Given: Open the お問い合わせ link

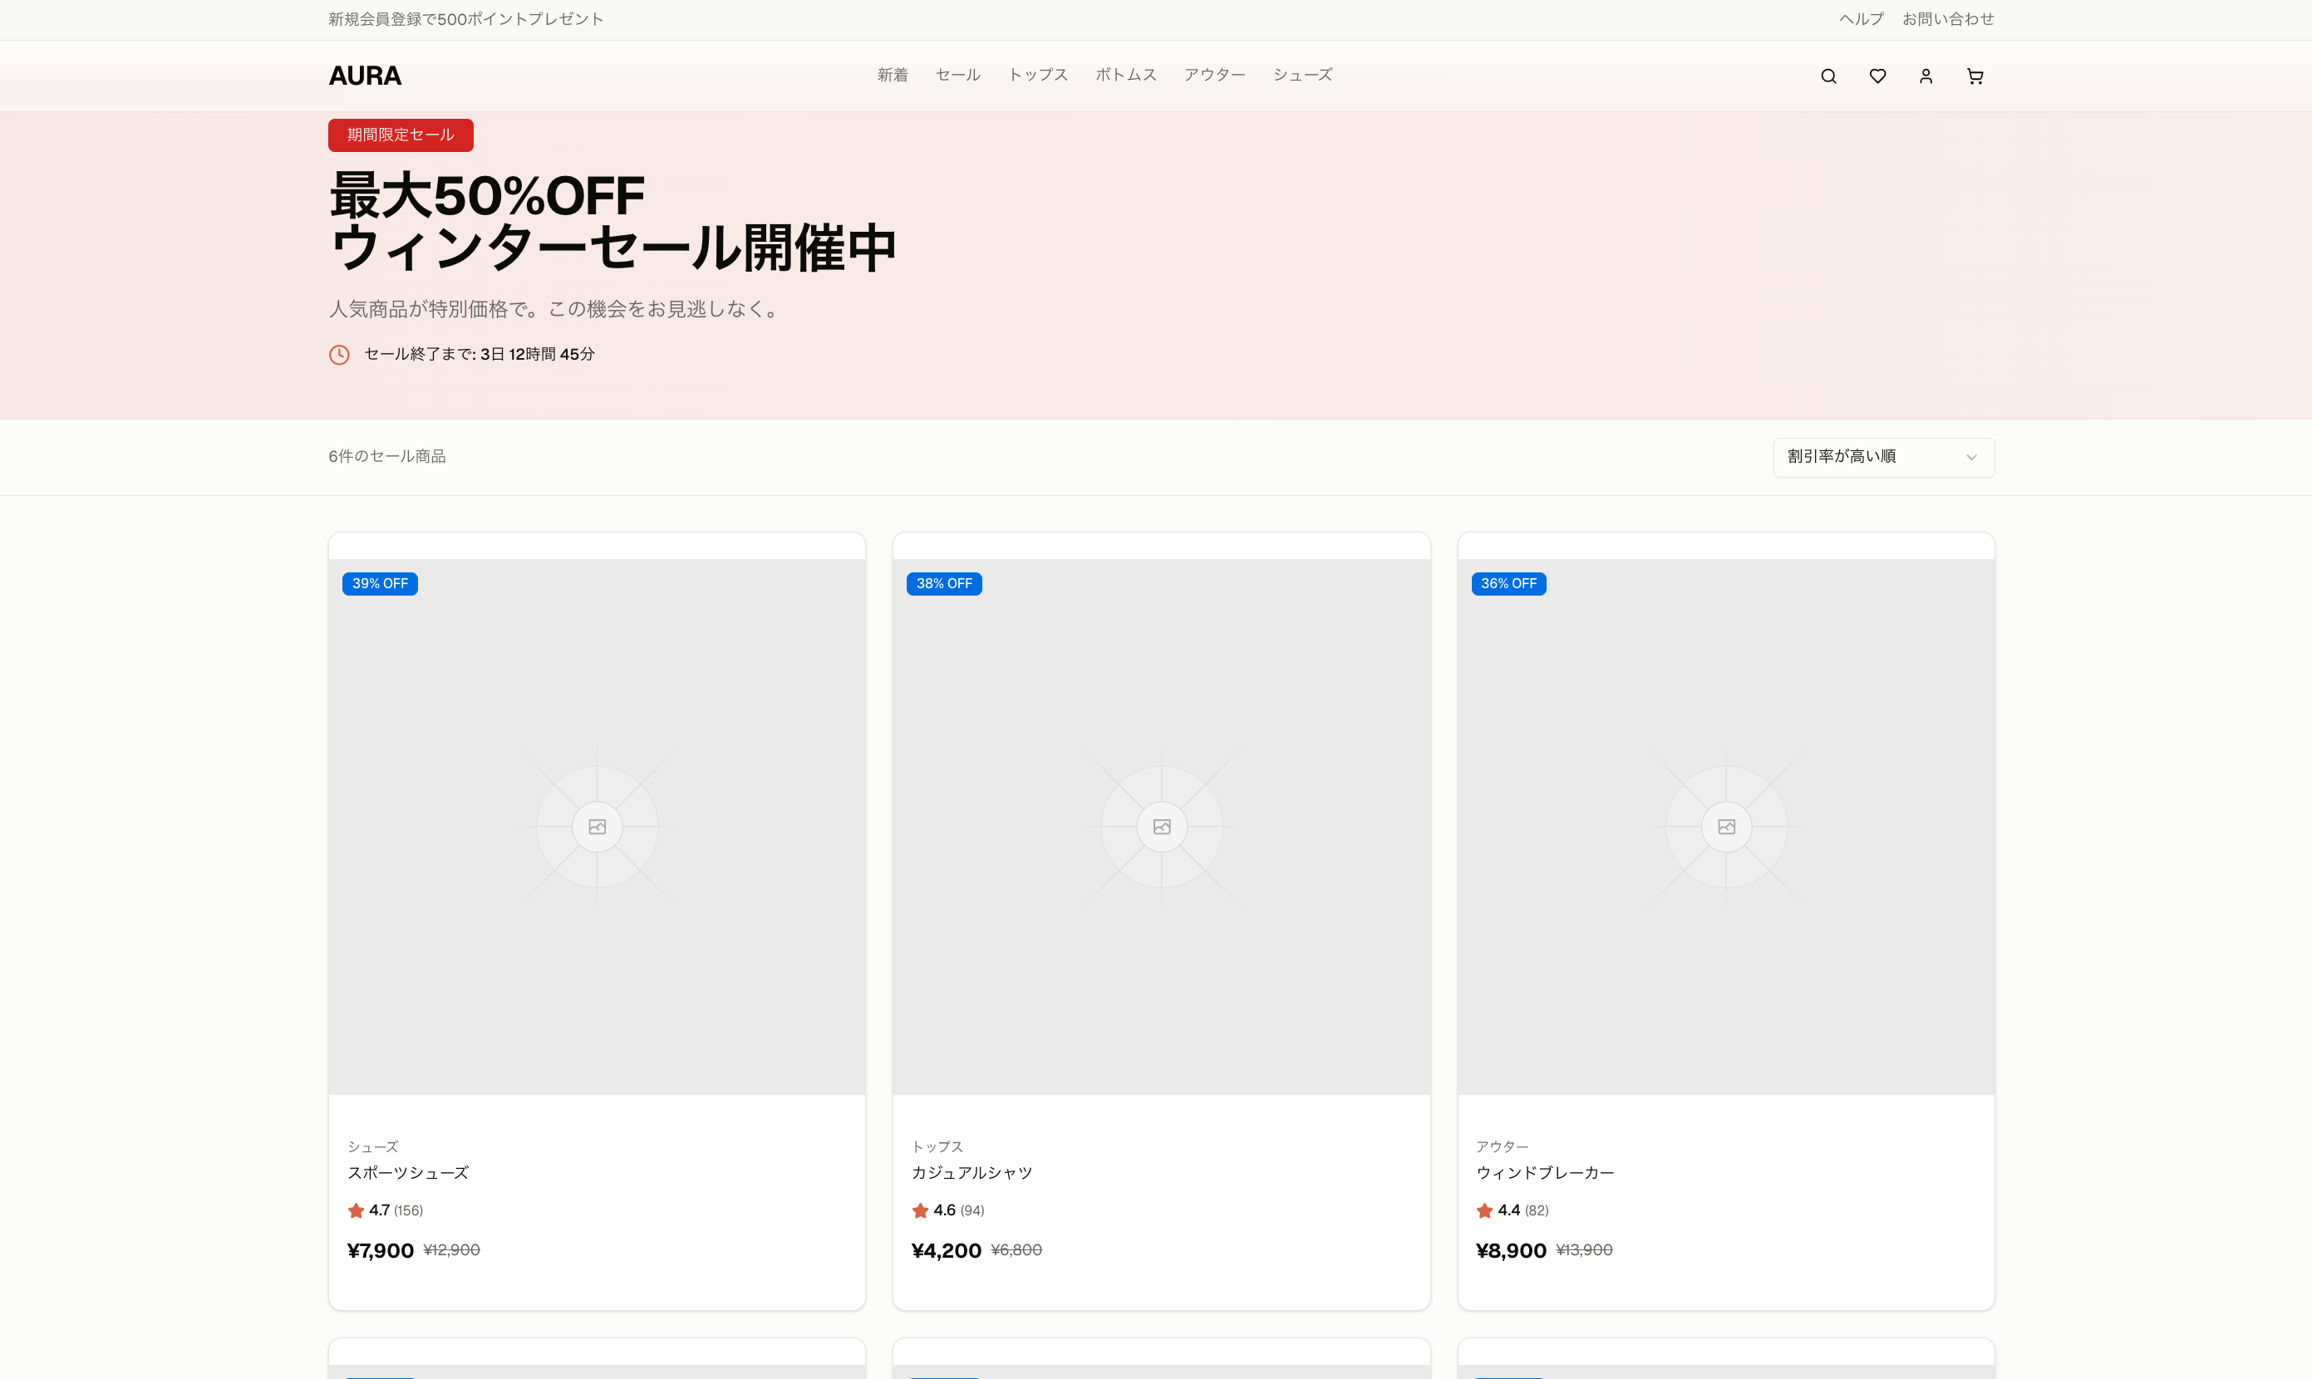Looking at the screenshot, I should click(x=1948, y=18).
